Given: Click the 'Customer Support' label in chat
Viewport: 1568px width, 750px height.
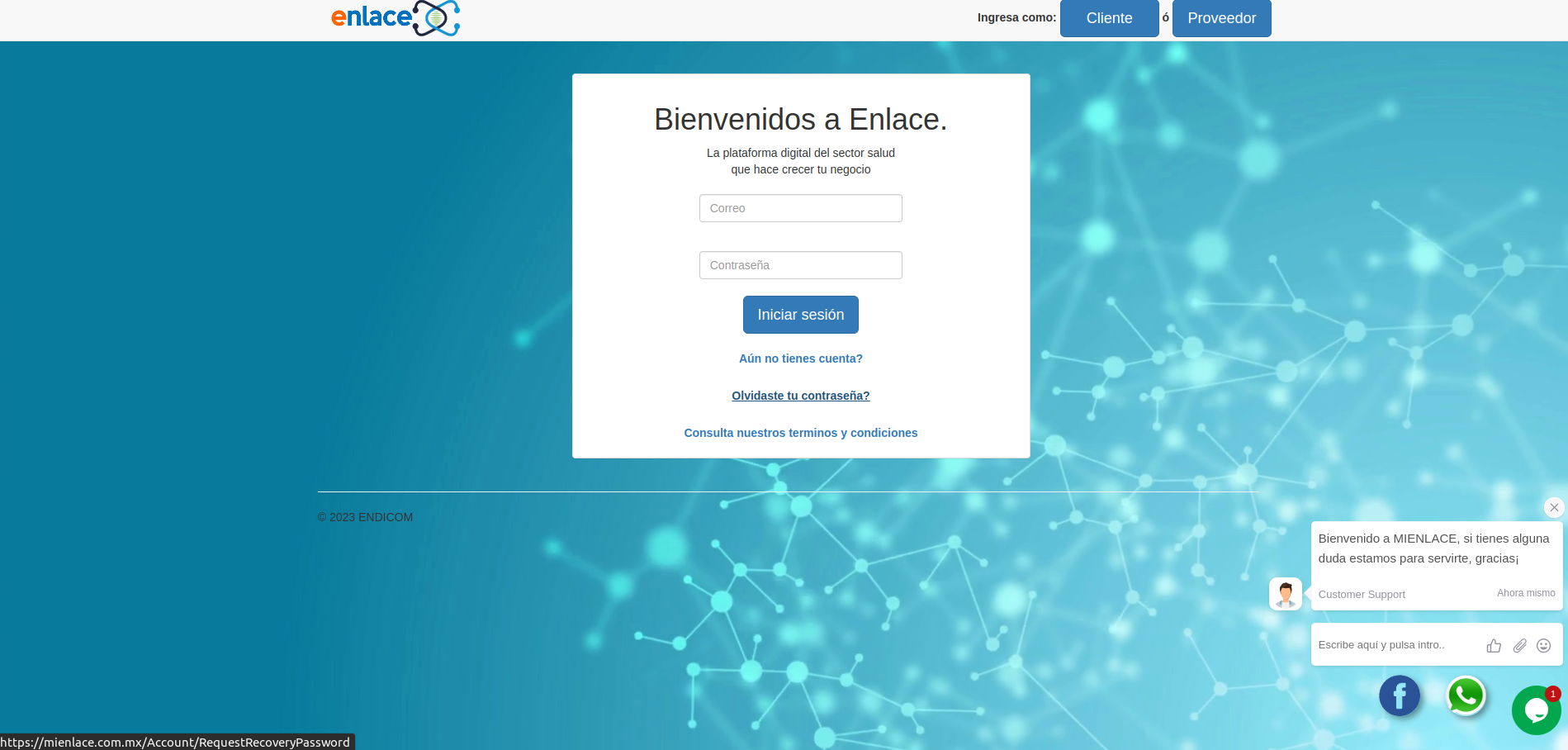Looking at the screenshot, I should (1361, 594).
